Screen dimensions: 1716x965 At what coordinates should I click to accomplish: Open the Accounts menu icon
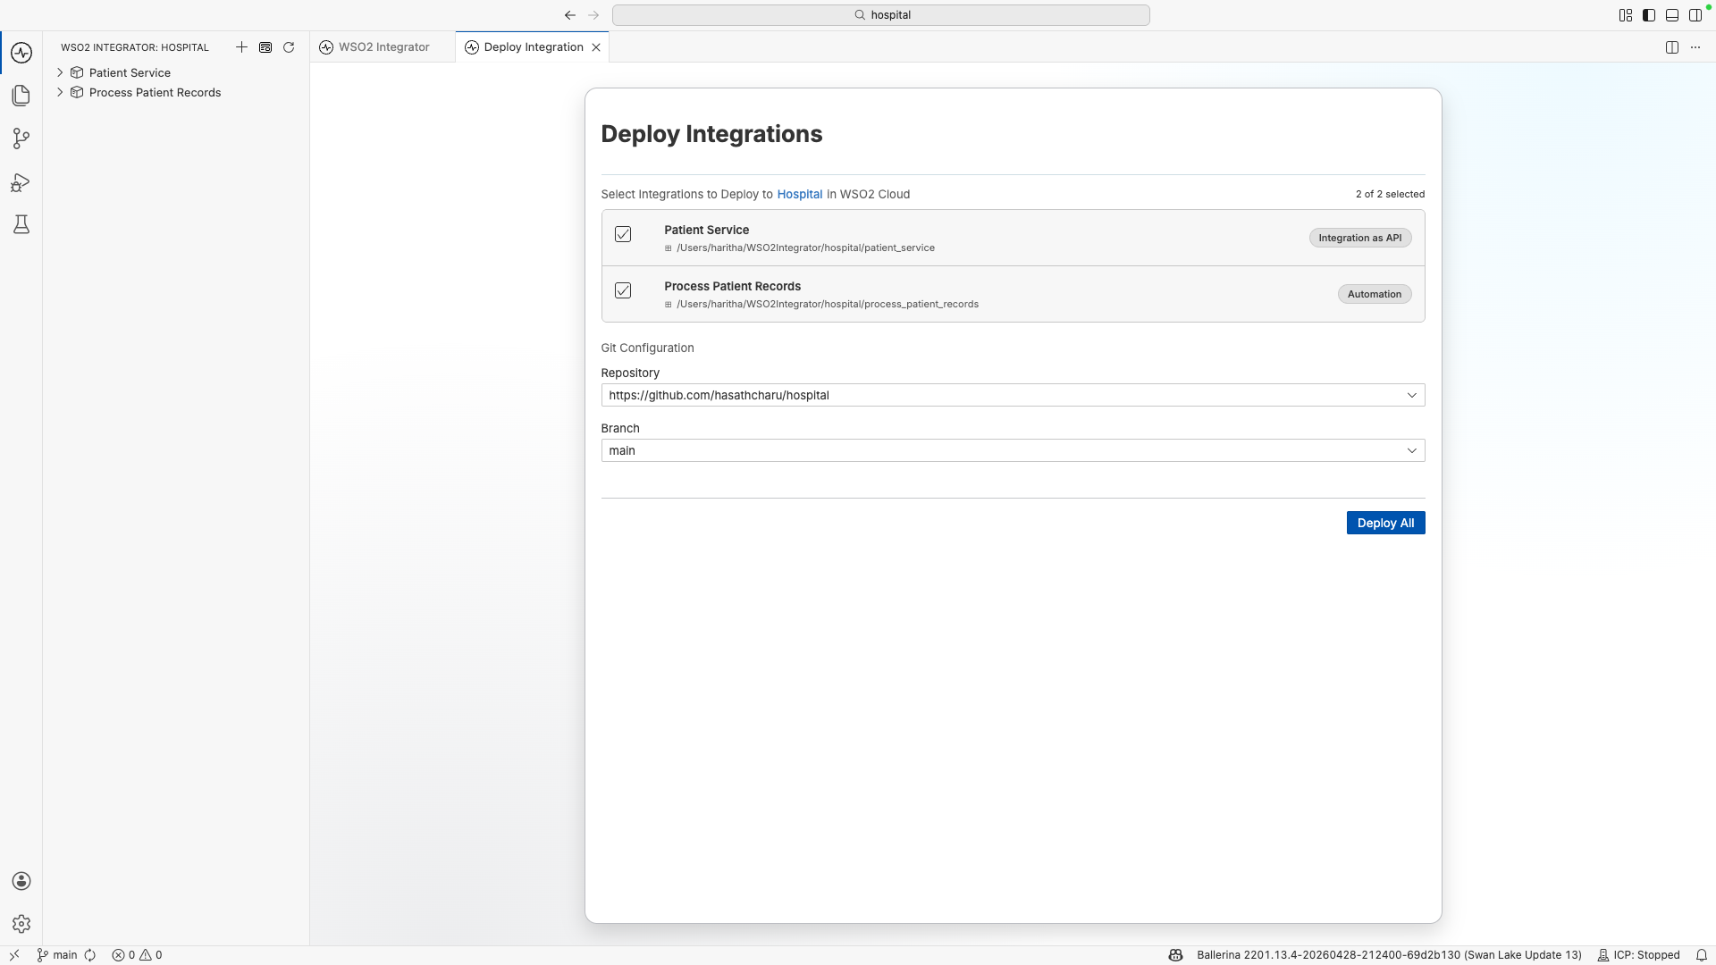21,881
